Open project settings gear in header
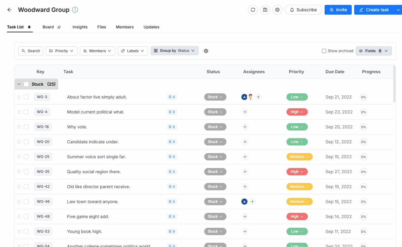 tap(277, 10)
